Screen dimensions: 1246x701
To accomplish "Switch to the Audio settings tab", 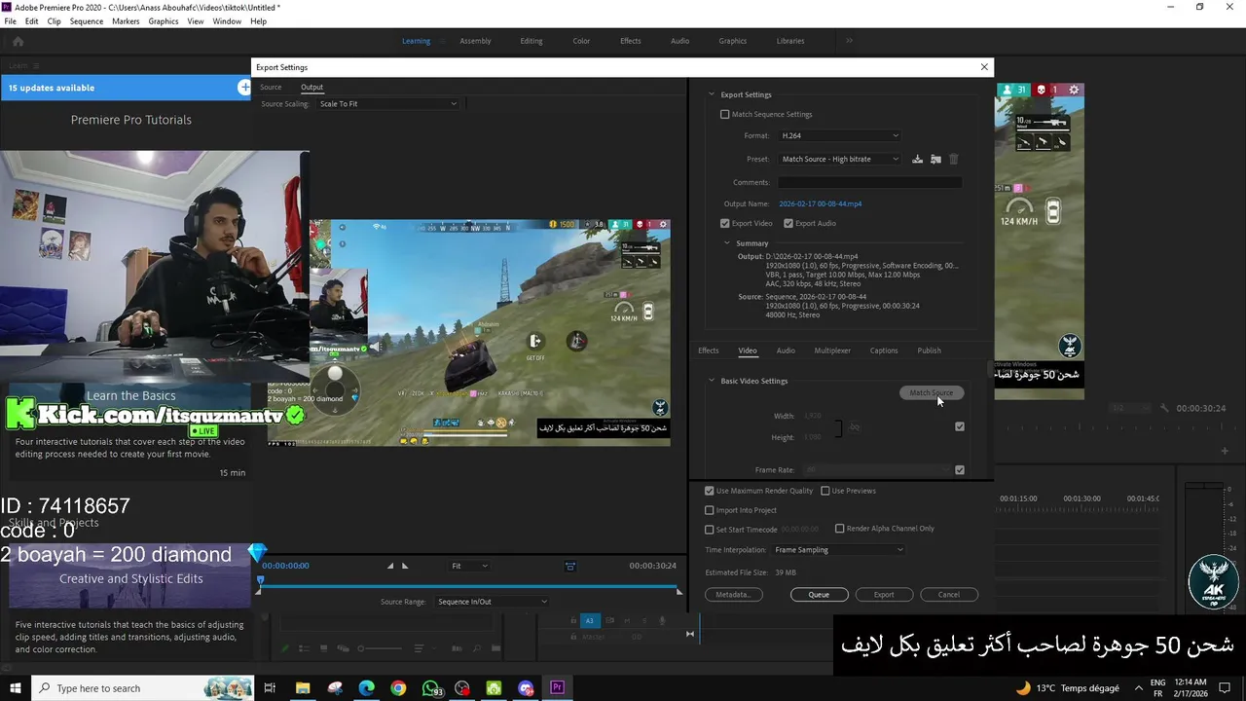I will pos(786,350).
